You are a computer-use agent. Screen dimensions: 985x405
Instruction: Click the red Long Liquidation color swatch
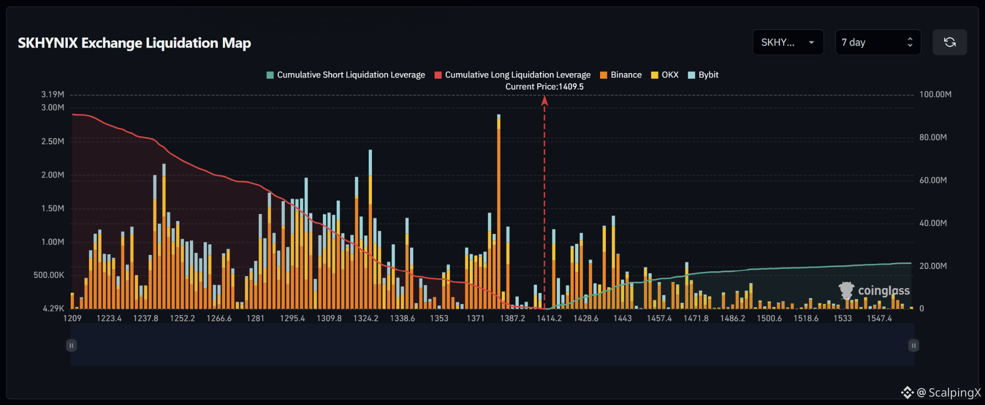pos(438,75)
